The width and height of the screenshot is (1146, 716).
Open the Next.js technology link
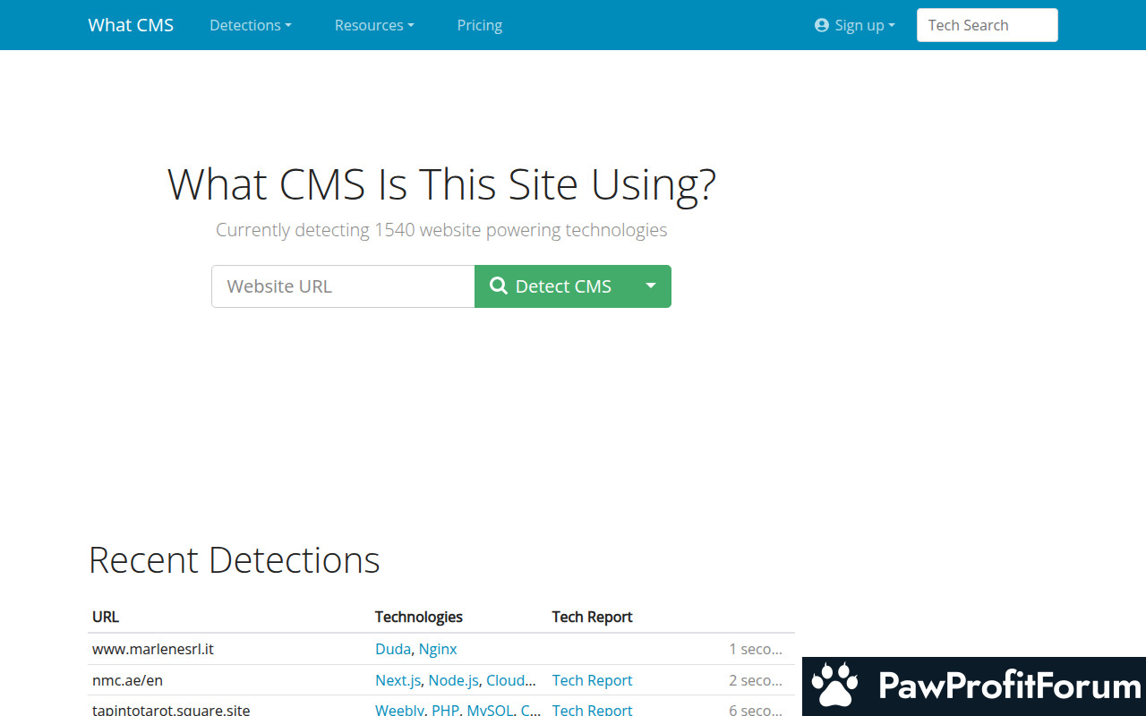398,680
